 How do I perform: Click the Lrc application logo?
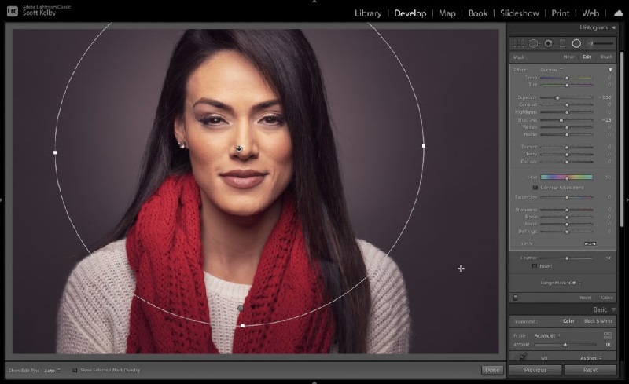(x=13, y=11)
